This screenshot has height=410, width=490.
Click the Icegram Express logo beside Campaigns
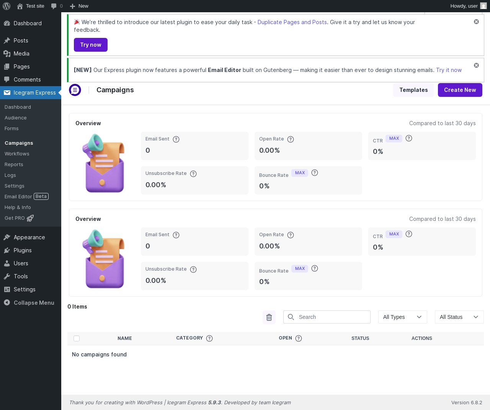tap(75, 90)
